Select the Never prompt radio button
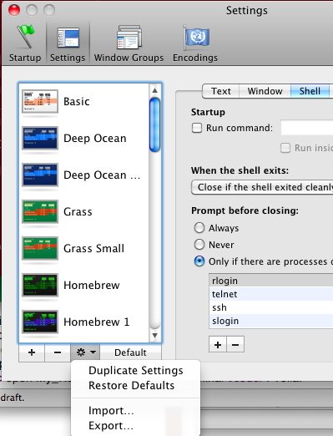This screenshot has height=436, width=333. (x=199, y=245)
